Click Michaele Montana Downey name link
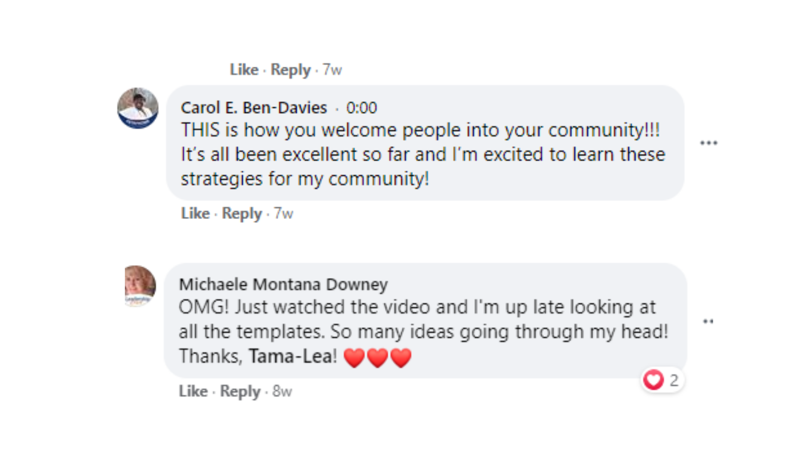The height and width of the screenshot is (450, 800). tap(283, 284)
